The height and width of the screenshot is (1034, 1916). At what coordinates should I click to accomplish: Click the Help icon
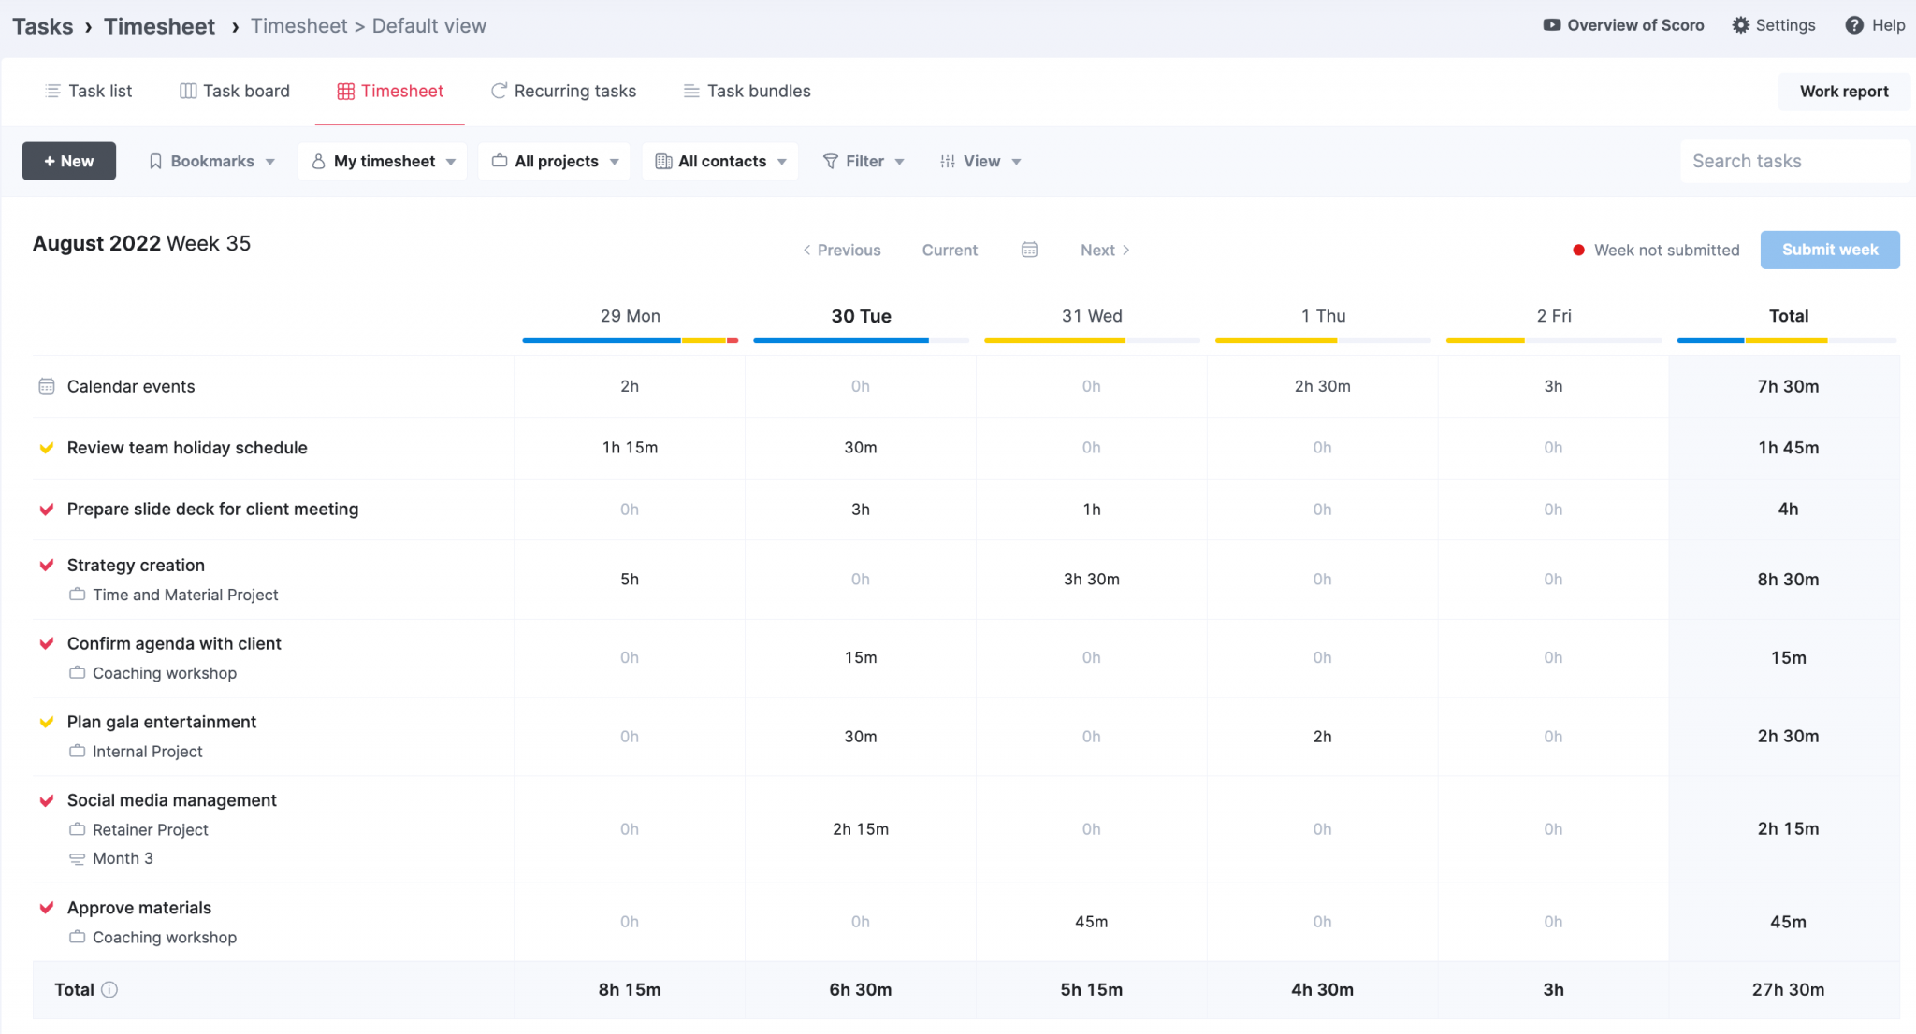(1855, 25)
